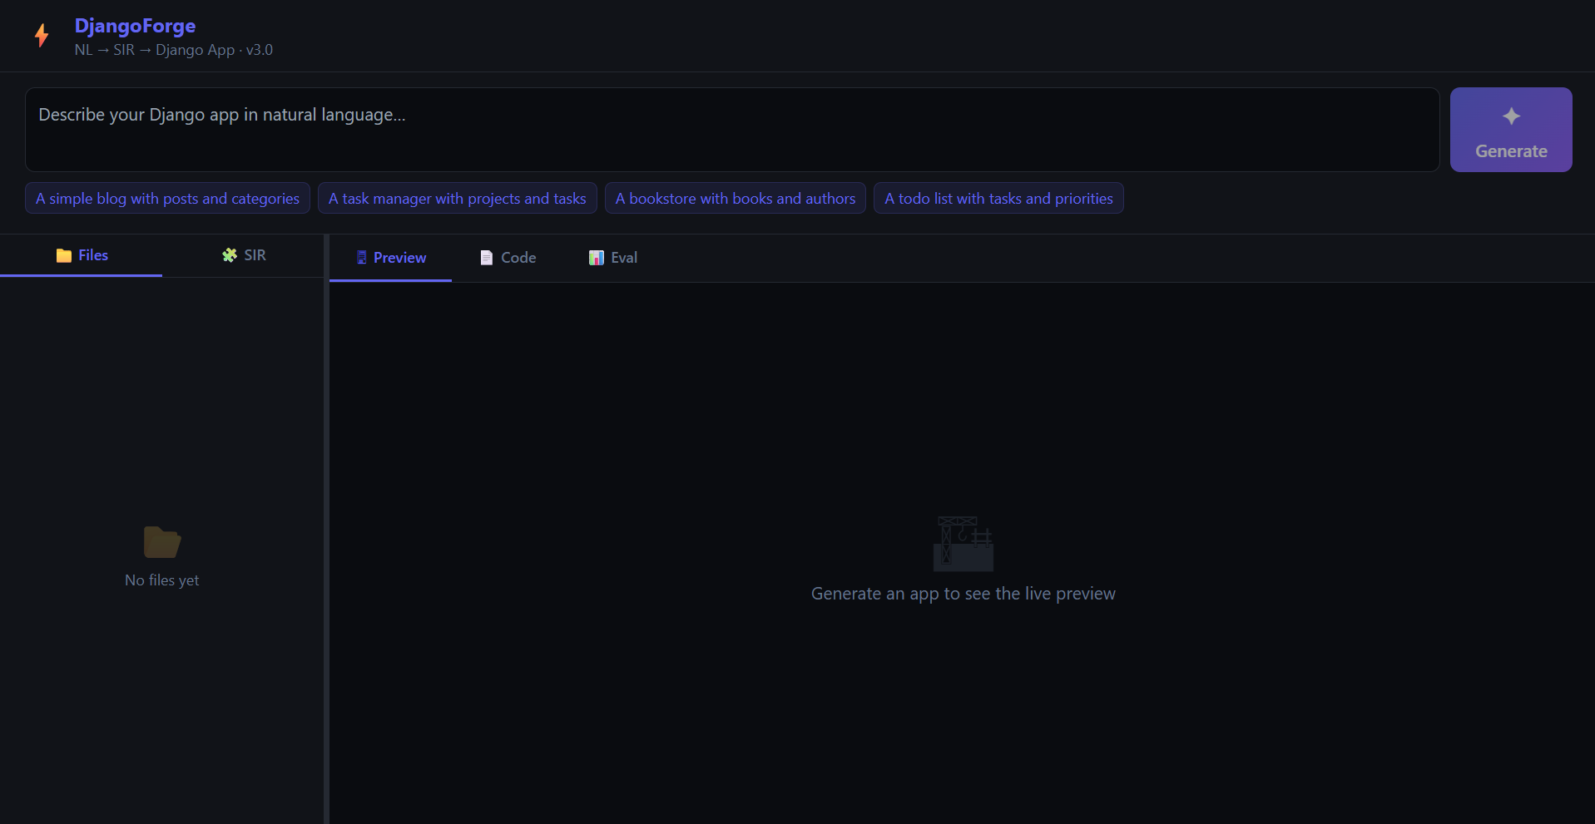
Task: Choose the simple blog with posts suggestion
Action: (167, 198)
